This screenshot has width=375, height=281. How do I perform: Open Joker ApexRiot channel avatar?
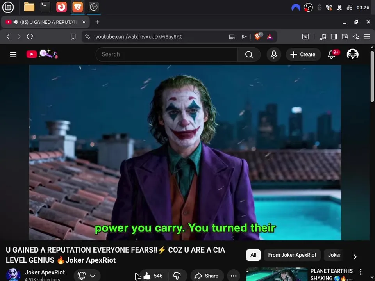click(13, 274)
